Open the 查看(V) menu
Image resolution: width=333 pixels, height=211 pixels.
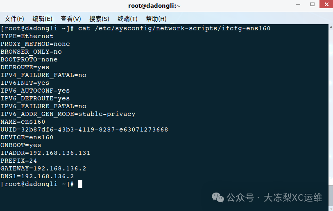coord(71,19)
